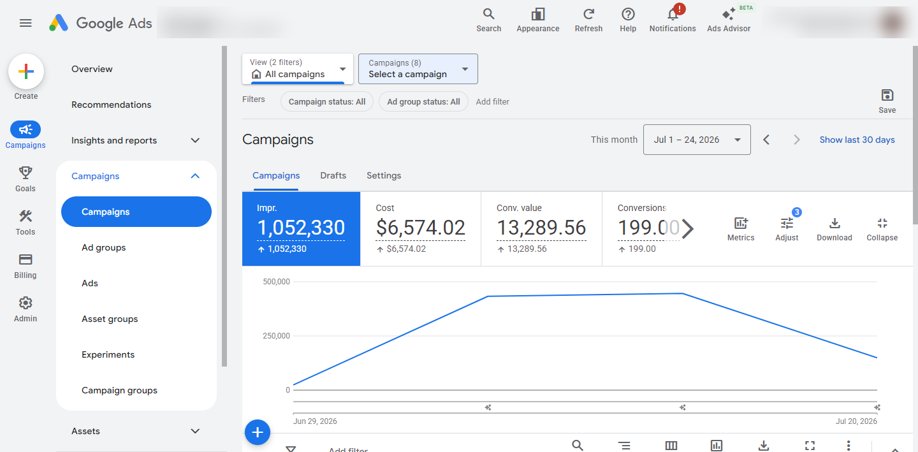Switch to the Drafts tab
Viewport: 918px width, 452px height.
pos(333,175)
